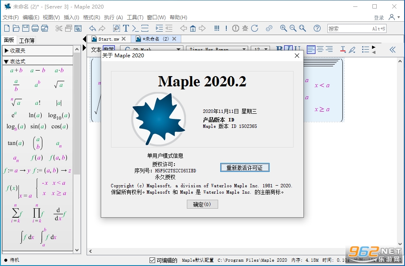Cut selection with the scissors icon

coord(59,28)
